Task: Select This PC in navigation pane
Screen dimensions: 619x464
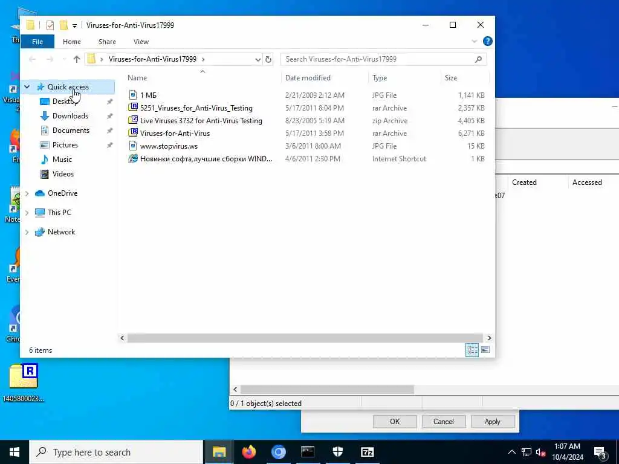Action: (x=59, y=213)
